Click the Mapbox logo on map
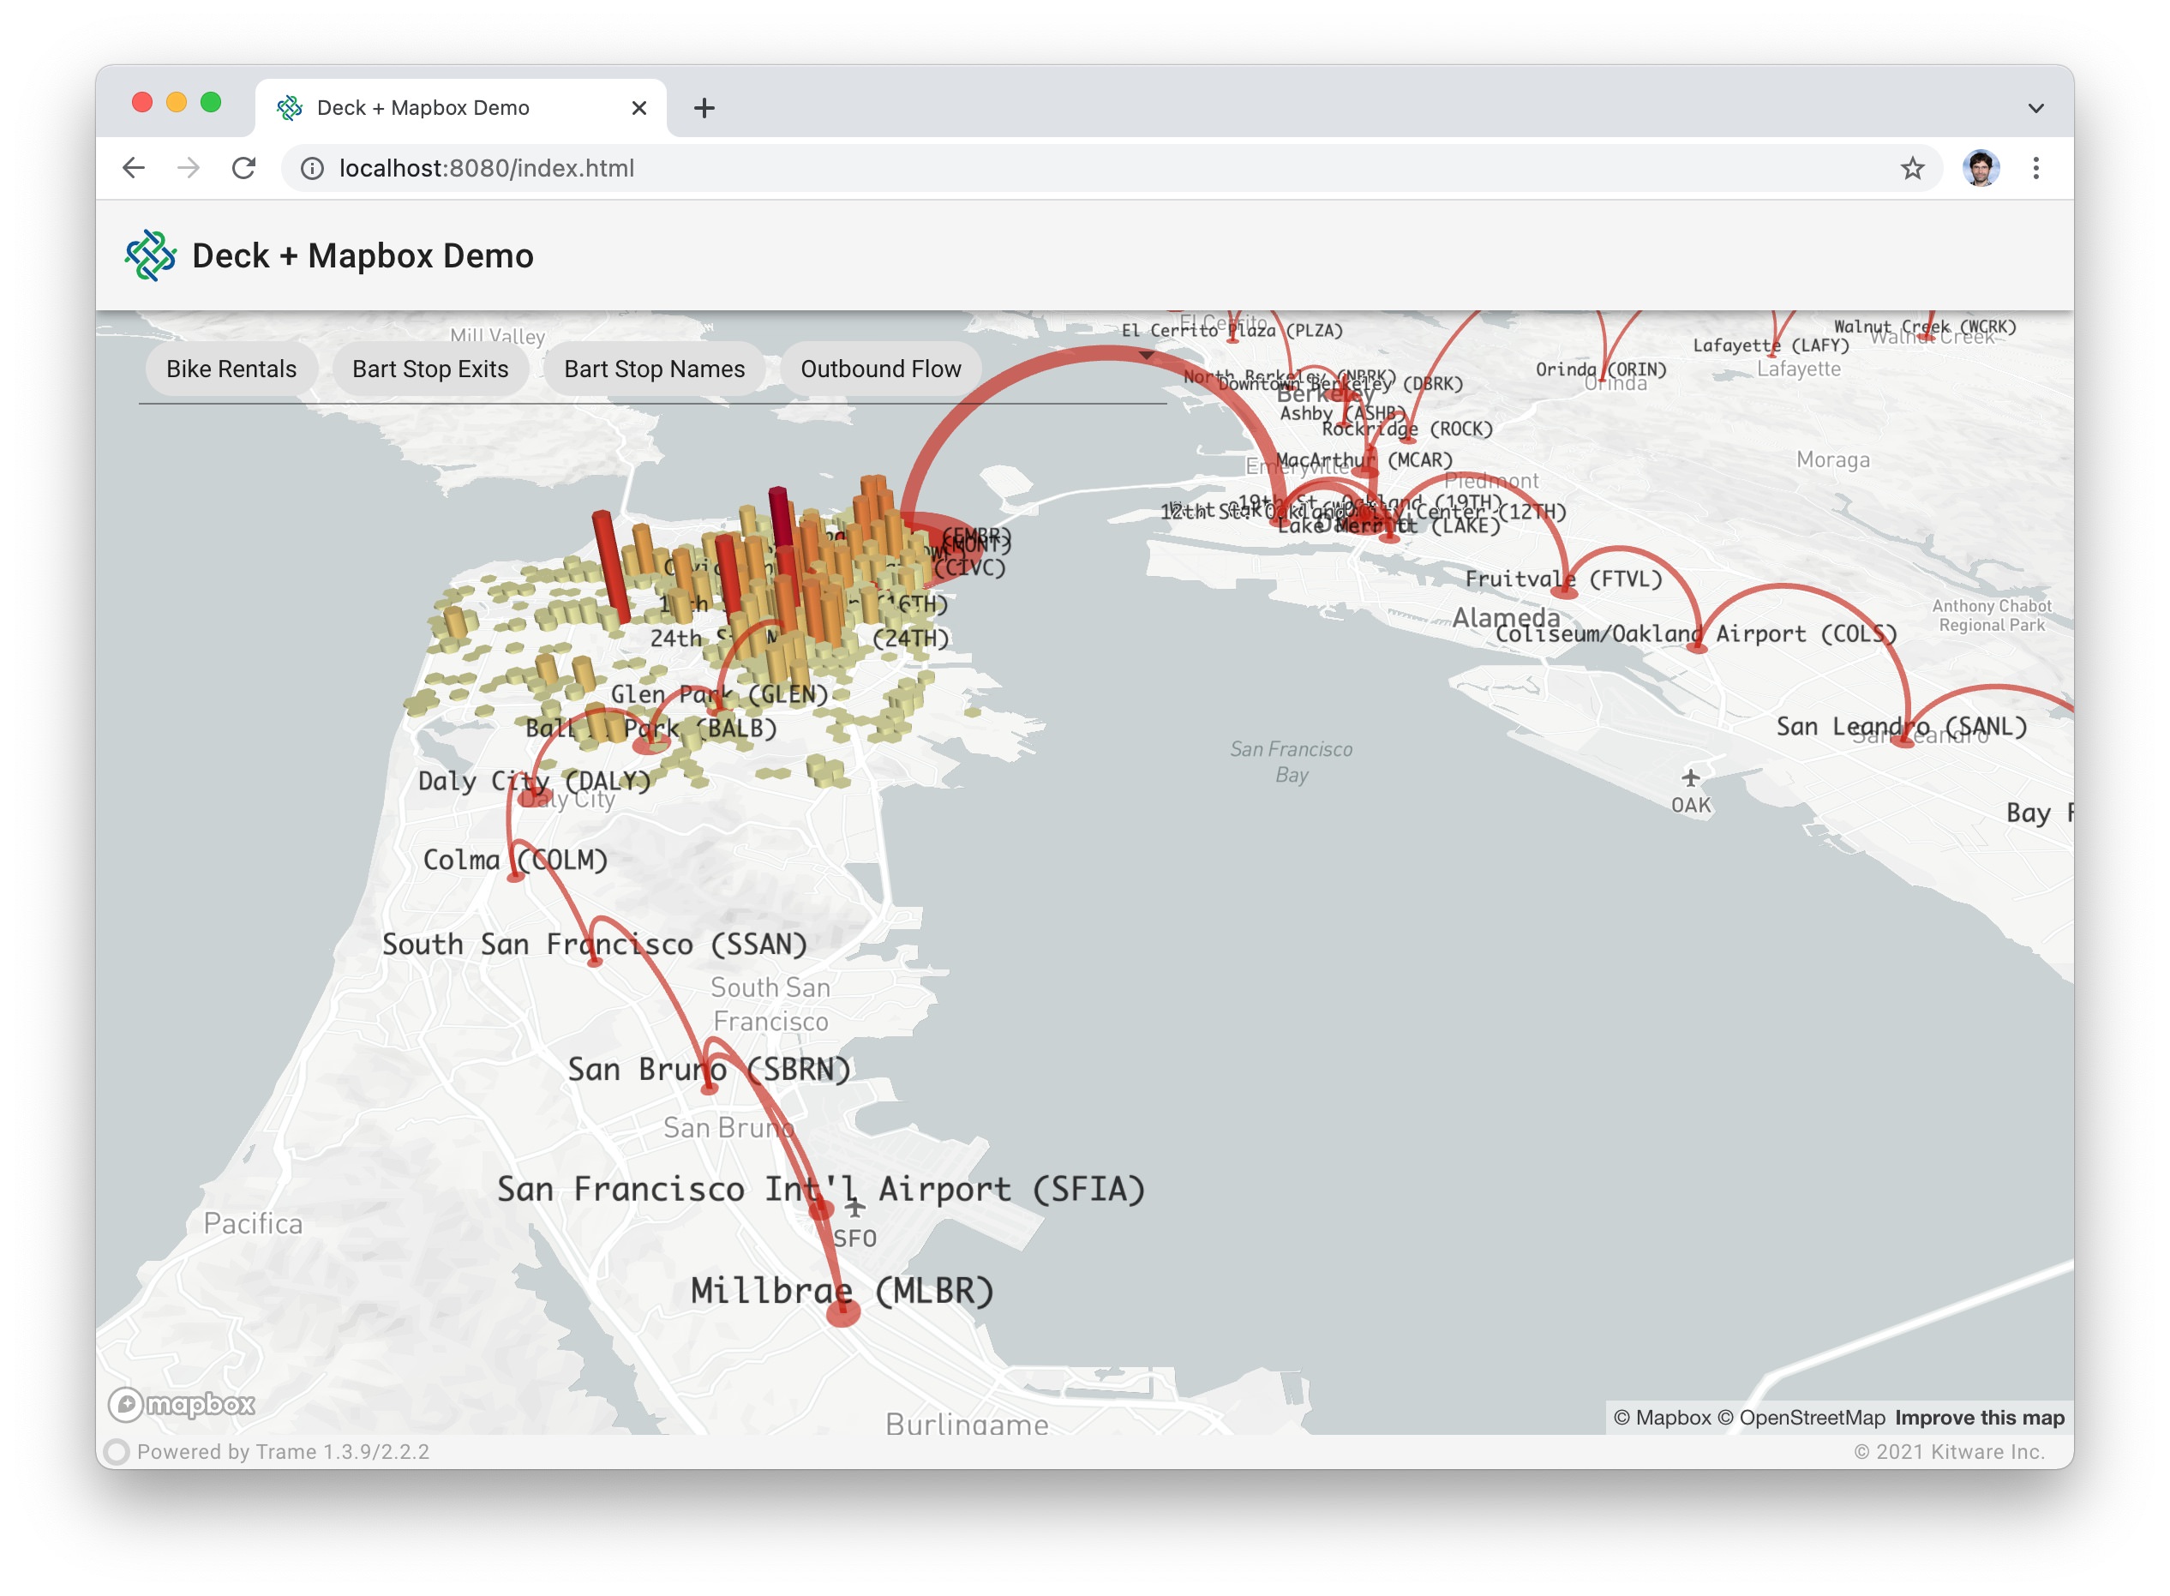 coord(183,1404)
